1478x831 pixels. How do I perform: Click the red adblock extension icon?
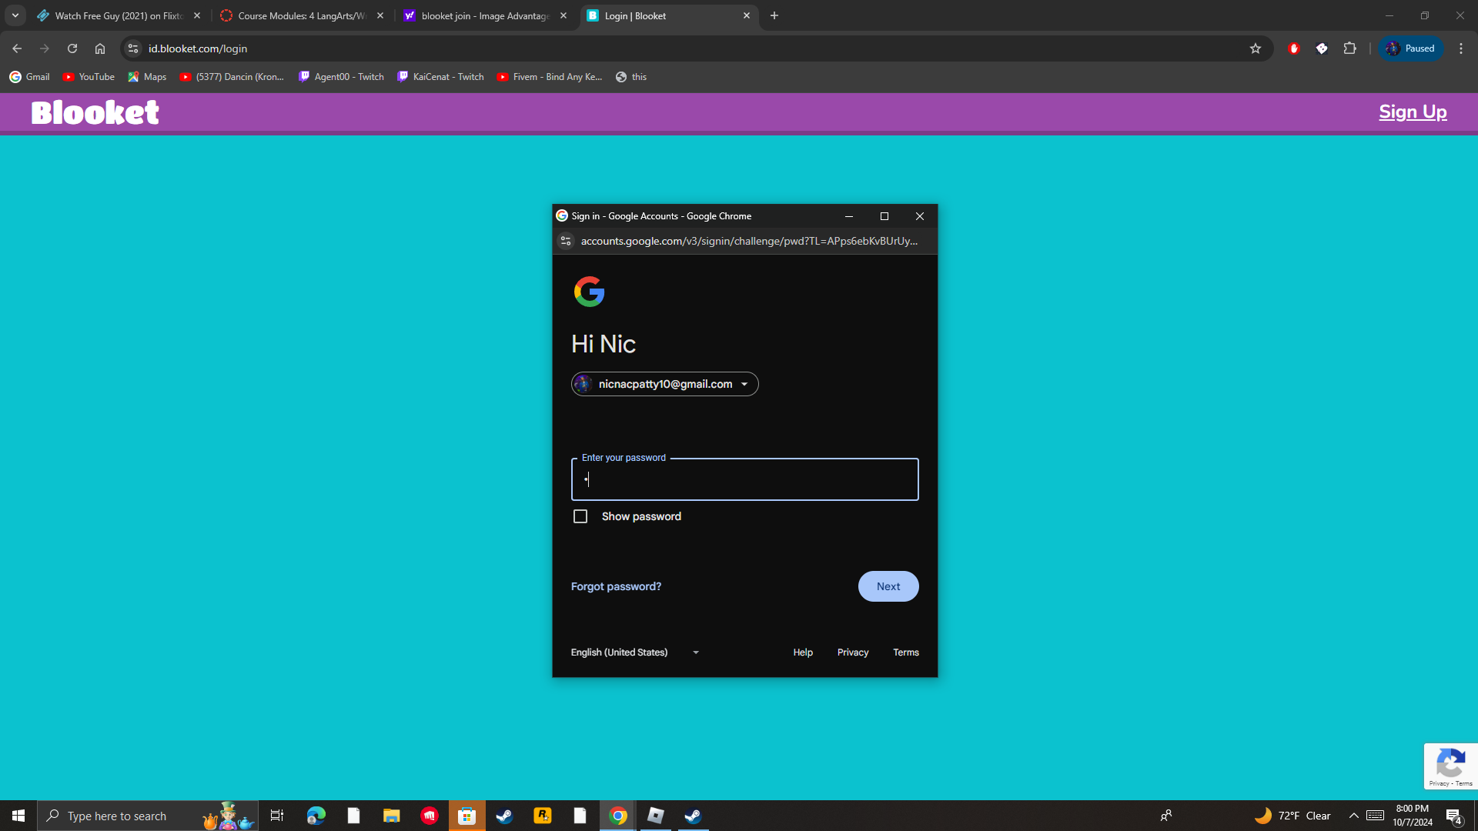pyautogui.click(x=1294, y=48)
